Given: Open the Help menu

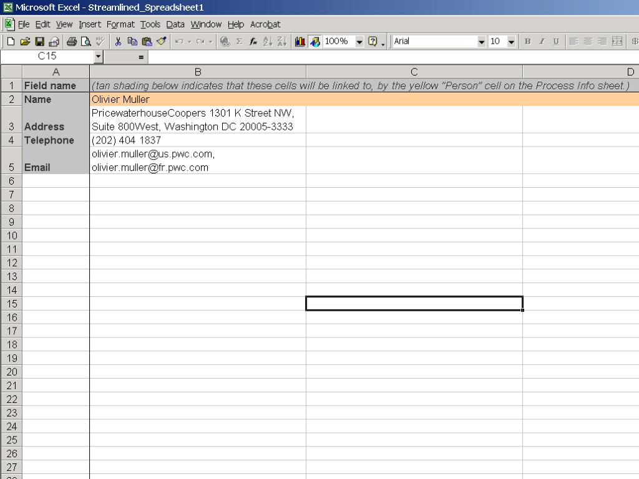Looking at the screenshot, I should [235, 24].
